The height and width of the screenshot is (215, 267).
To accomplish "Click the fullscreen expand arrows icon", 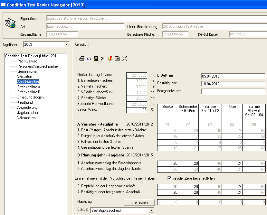I will (124, 59).
